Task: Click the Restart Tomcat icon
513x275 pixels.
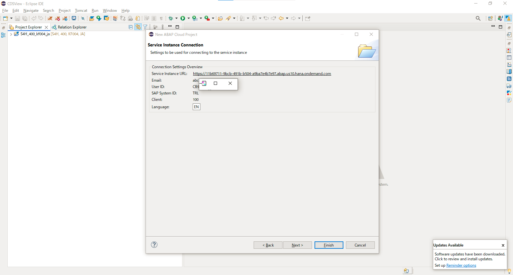Action: click(x=65, y=18)
